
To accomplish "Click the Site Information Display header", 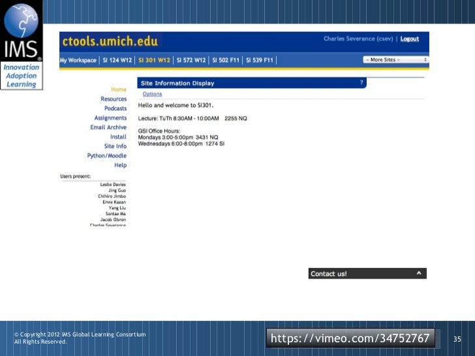I will 252,83.
